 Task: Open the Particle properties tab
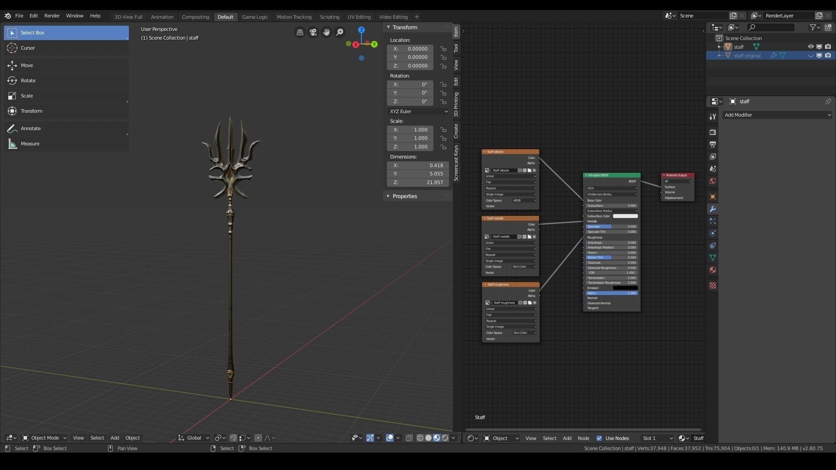(x=712, y=222)
